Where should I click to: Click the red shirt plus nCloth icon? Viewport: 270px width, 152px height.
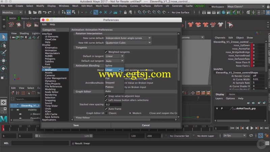point(190,25)
